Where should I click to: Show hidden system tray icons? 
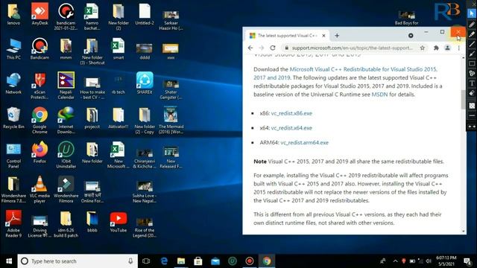(x=395, y=261)
